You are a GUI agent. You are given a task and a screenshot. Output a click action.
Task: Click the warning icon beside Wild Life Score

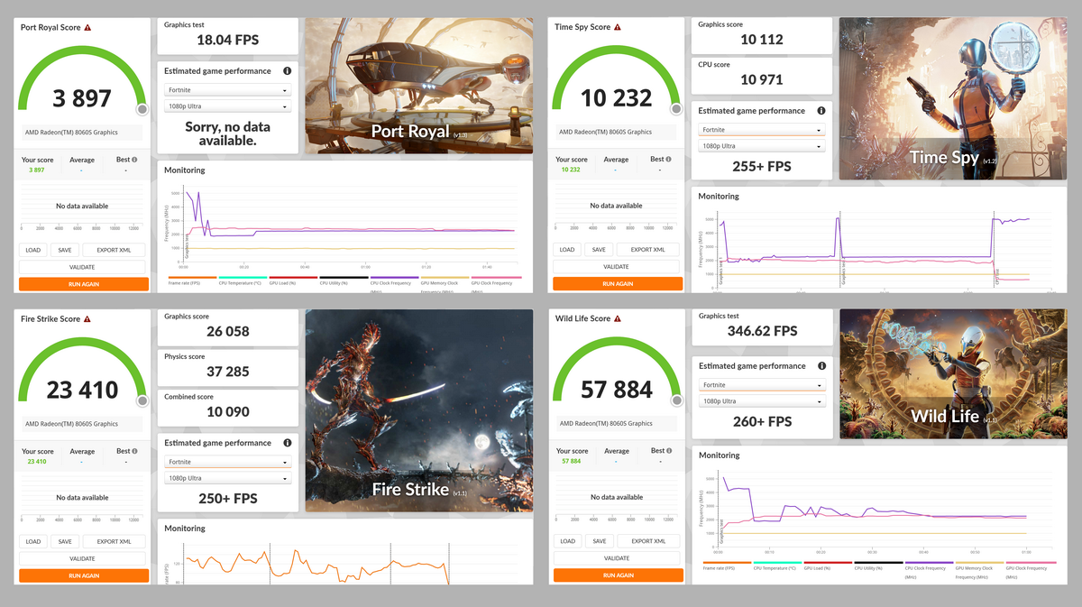[616, 319]
